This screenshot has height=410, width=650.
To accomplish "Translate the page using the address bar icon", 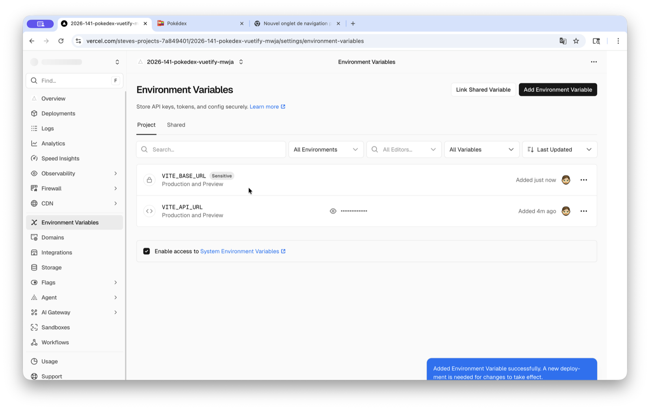I will point(563,41).
